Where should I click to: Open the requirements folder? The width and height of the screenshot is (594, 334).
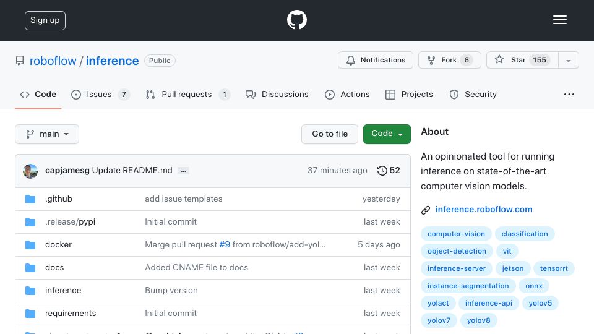coord(71,313)
